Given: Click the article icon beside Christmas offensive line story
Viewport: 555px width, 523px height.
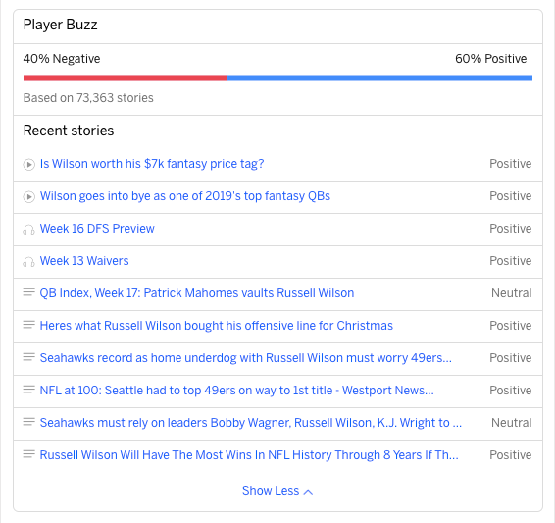Looking at the screenshot, I should pyautogui.click(x=29, y=325).
